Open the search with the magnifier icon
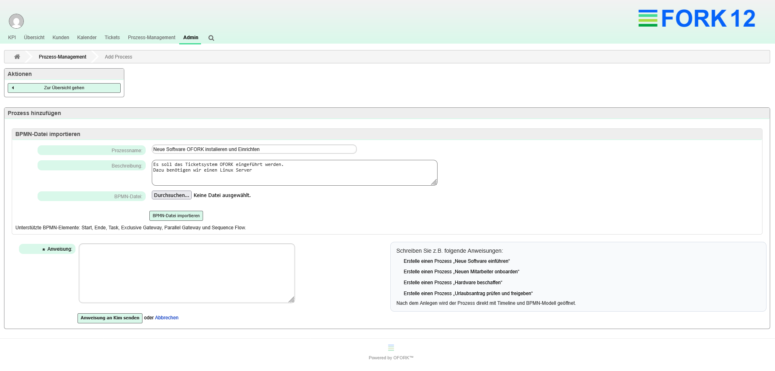This screenshot has height=371, width=775. coord(211,38)
